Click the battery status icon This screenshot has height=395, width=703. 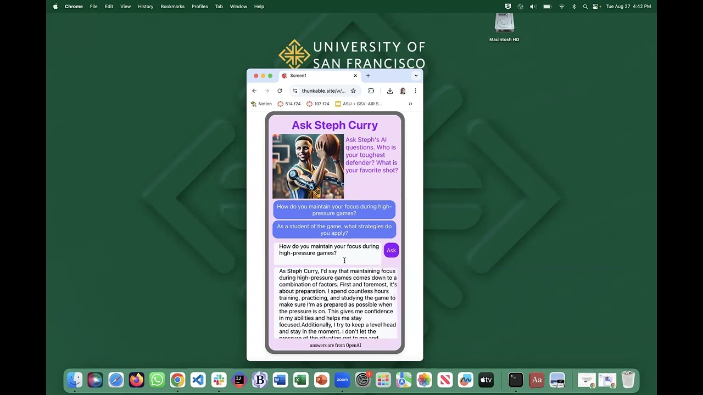click(547, 7)
